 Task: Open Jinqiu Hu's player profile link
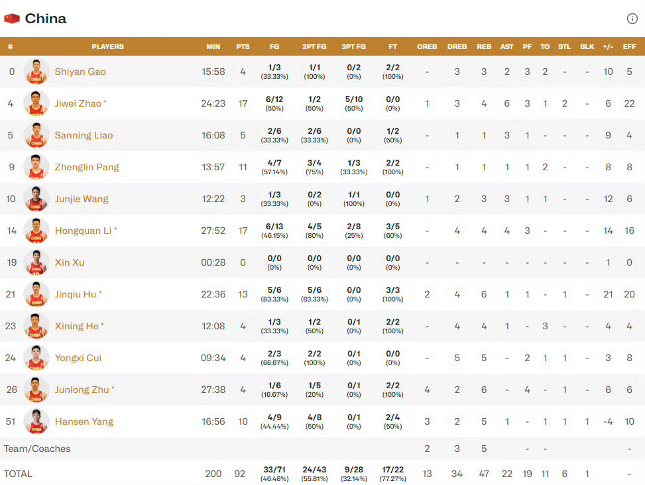click(76, 294)
